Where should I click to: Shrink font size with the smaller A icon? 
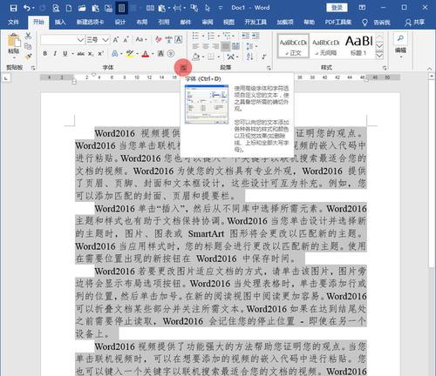click(126, 39)
